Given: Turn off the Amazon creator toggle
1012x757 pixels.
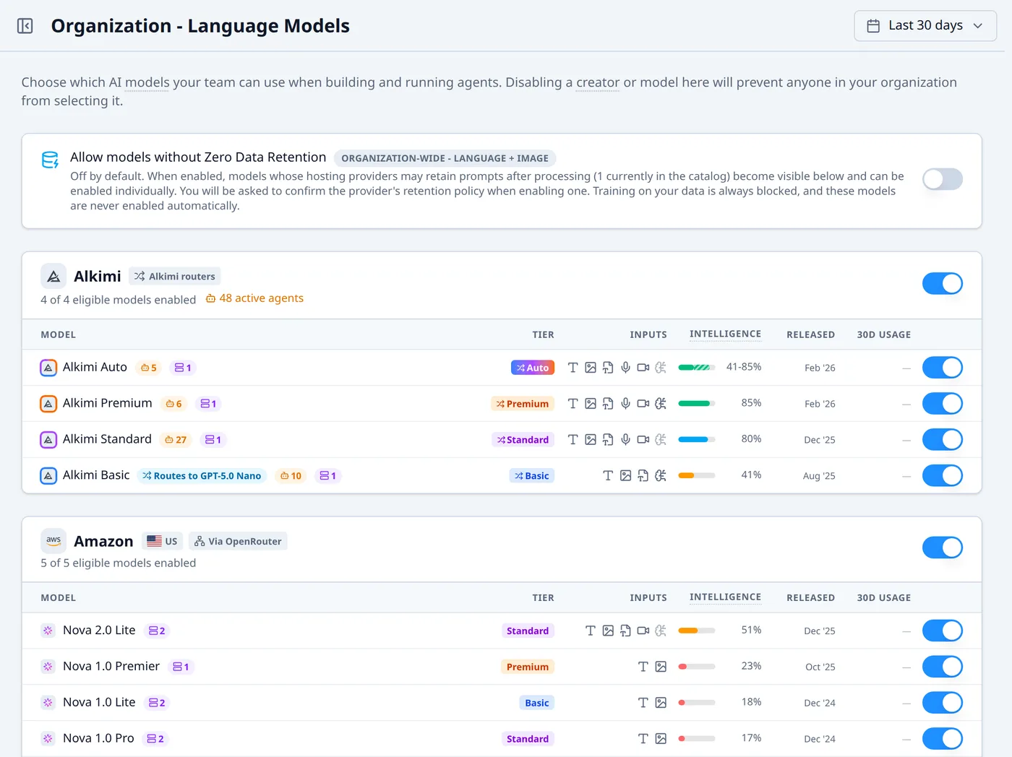Looking at the screenshot, I should point(942,548).
